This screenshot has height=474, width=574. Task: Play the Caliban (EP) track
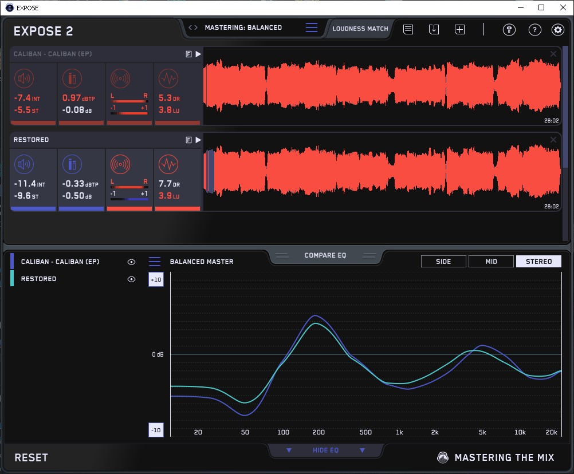pyautogui.click(x=198, y=54)
